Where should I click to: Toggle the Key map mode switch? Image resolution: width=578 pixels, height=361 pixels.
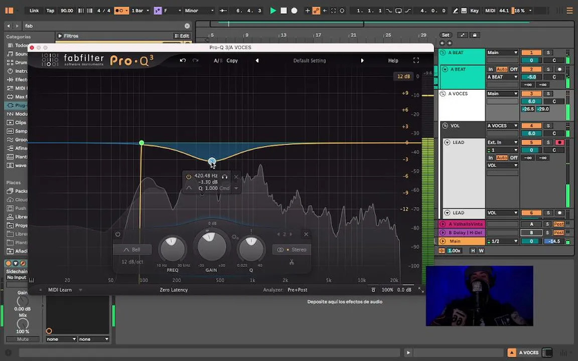pyautogui.click(x=475, y=11)
